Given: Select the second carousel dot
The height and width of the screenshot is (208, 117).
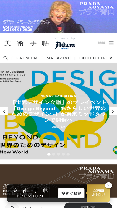Looking at the screenshot, I should tap(54, 154).
